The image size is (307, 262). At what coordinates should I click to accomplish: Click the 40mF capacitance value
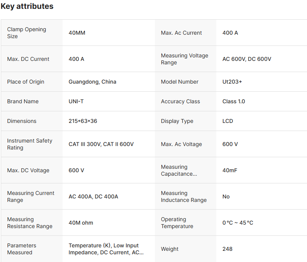tap(230, 170)
